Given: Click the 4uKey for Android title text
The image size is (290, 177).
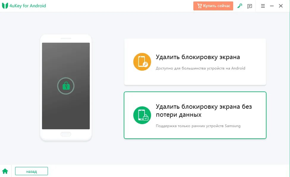Looking at the screenshot, I should (28, 6).
